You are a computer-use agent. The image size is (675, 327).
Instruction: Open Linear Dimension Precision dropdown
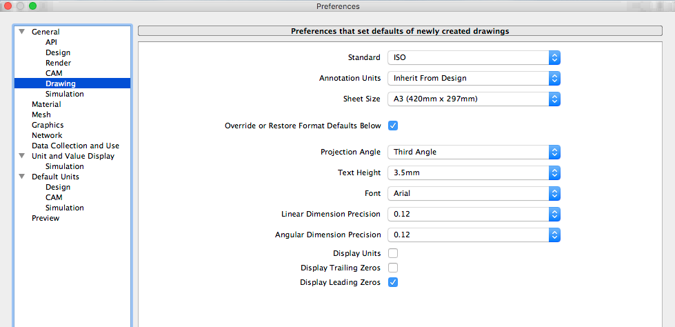[x=473, y=214]
